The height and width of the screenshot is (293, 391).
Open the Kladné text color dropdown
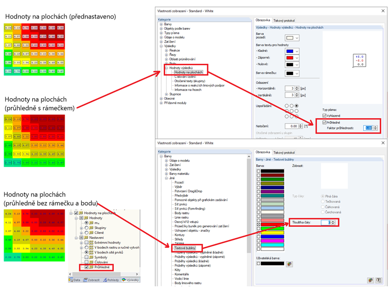pos(292,51)
